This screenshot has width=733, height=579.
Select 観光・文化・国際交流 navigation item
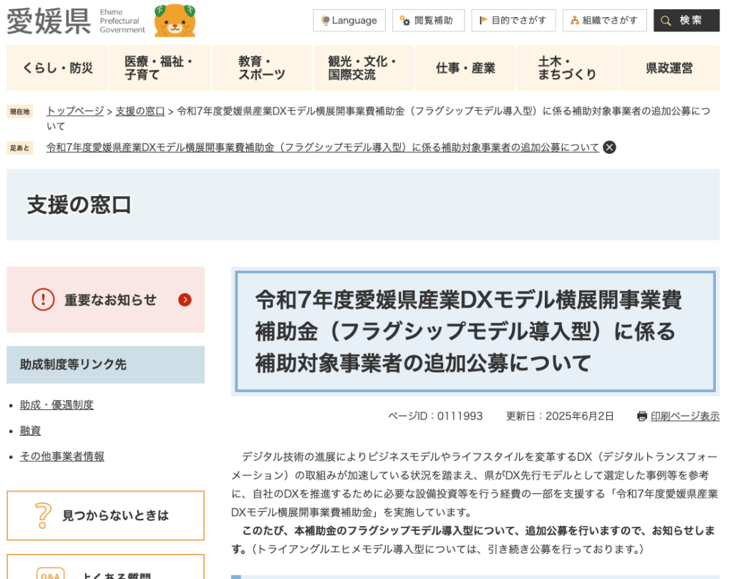364,68
